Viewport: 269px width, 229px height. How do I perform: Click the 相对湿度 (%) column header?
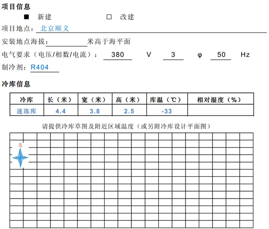coord(220,100)
